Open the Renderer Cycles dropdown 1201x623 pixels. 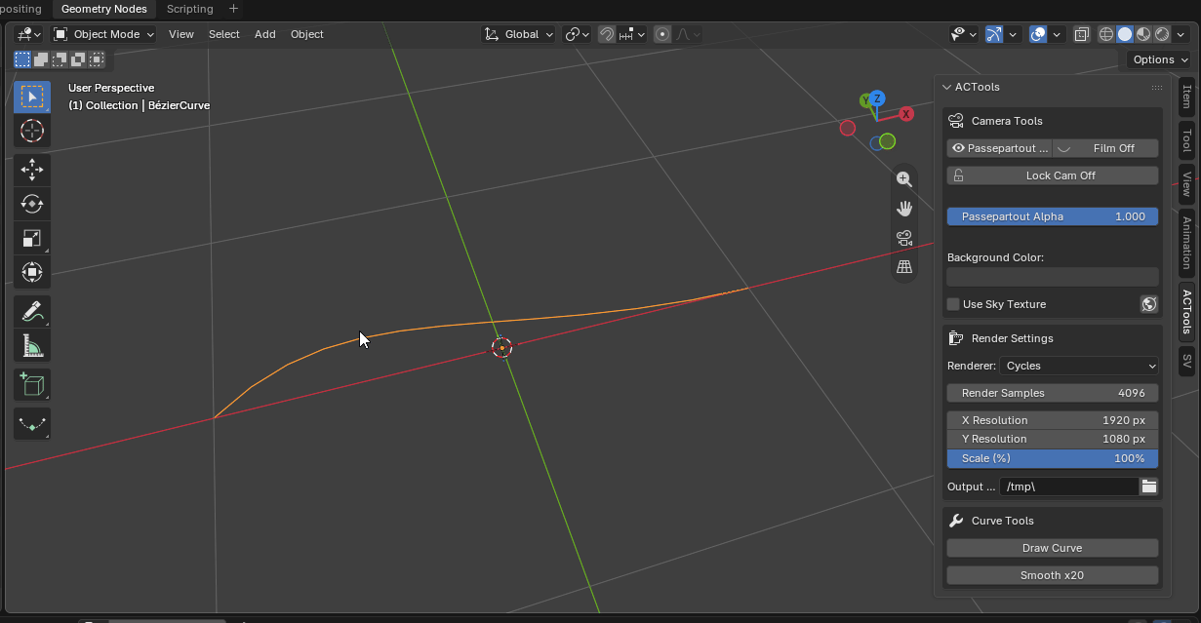tap(1079, 366)
